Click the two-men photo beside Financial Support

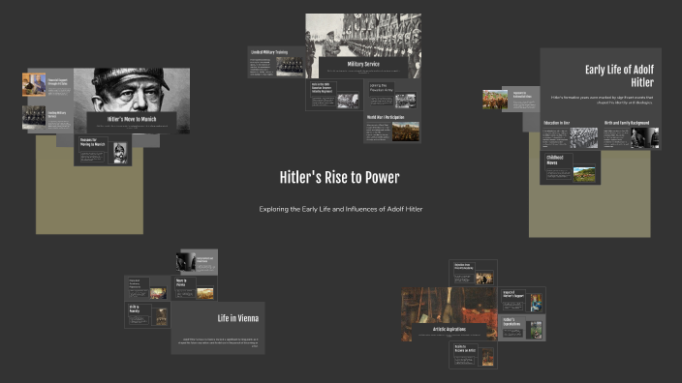click(34, 84)
